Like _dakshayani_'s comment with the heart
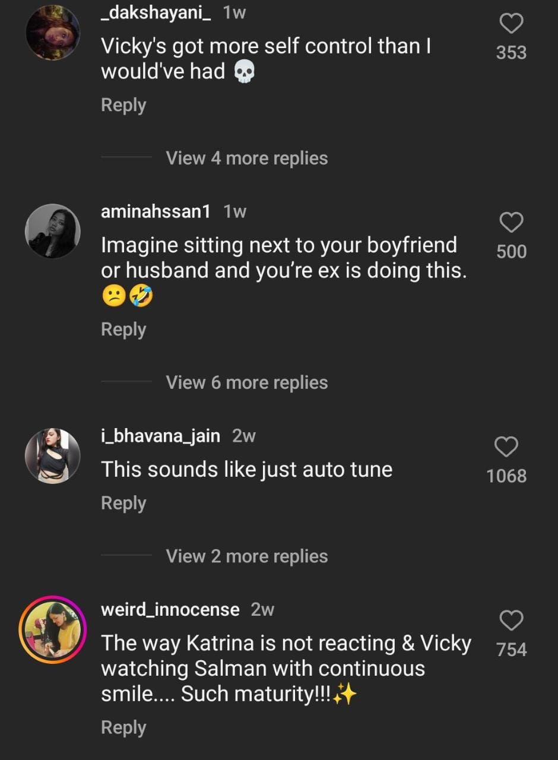Screen dimensions: 558x760 [511, 24]
